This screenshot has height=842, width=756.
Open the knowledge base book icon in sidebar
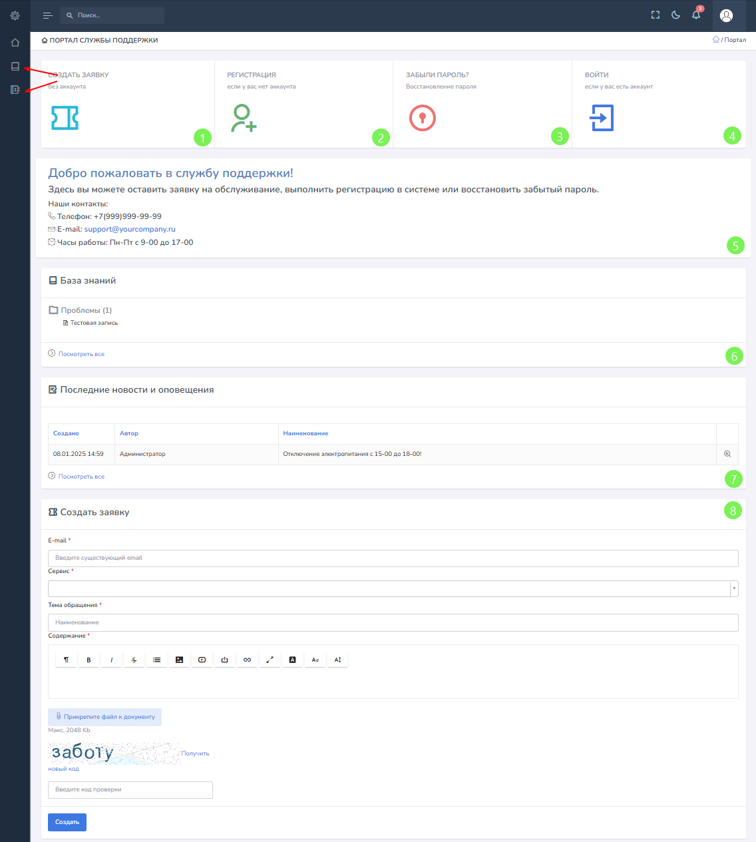click(x=15, y=66)
